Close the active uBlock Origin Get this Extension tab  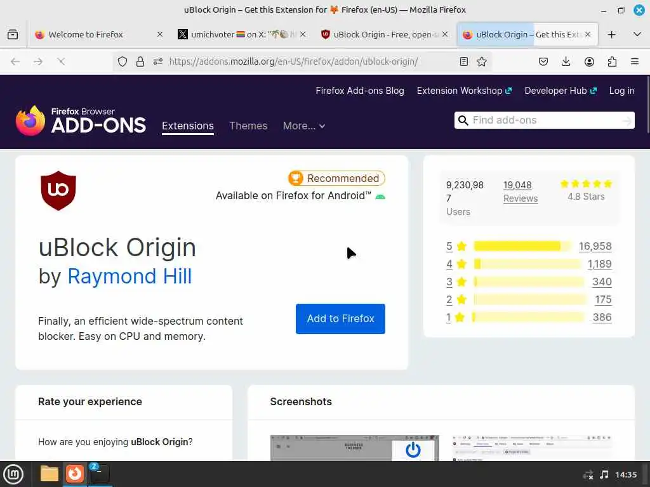[588, 34]
